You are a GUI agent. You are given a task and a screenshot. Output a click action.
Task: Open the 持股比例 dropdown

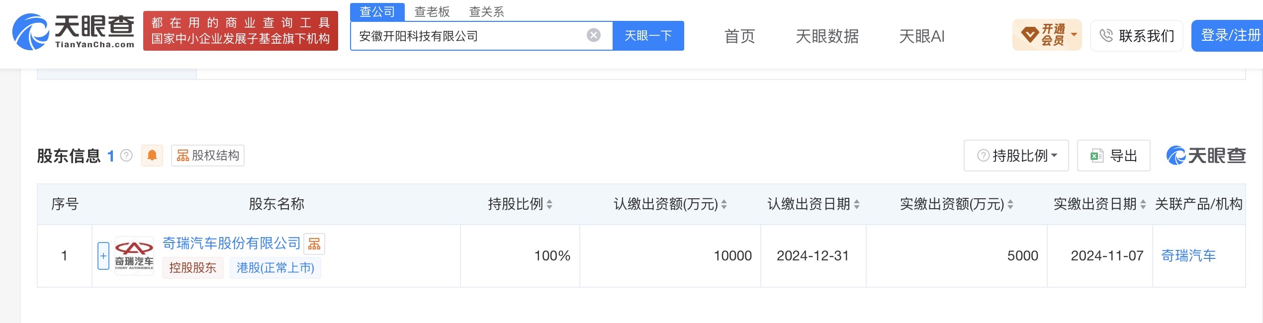coord(1016,156)
